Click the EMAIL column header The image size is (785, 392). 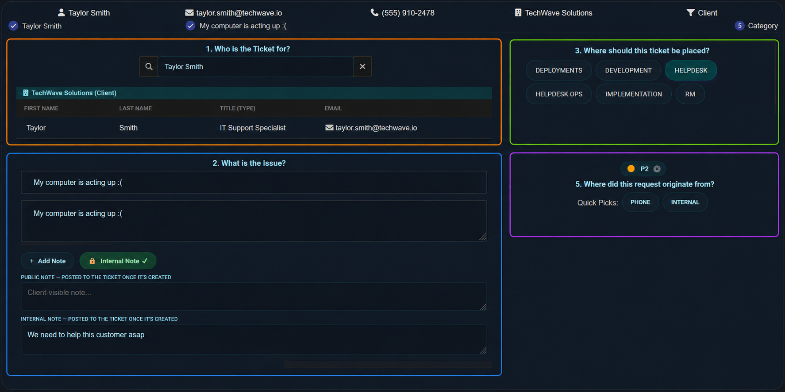point(333,108)
